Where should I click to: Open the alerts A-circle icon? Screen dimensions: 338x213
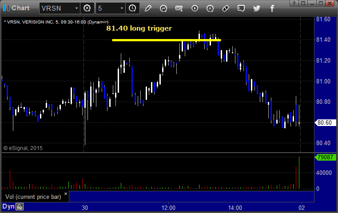coord(210,8)
